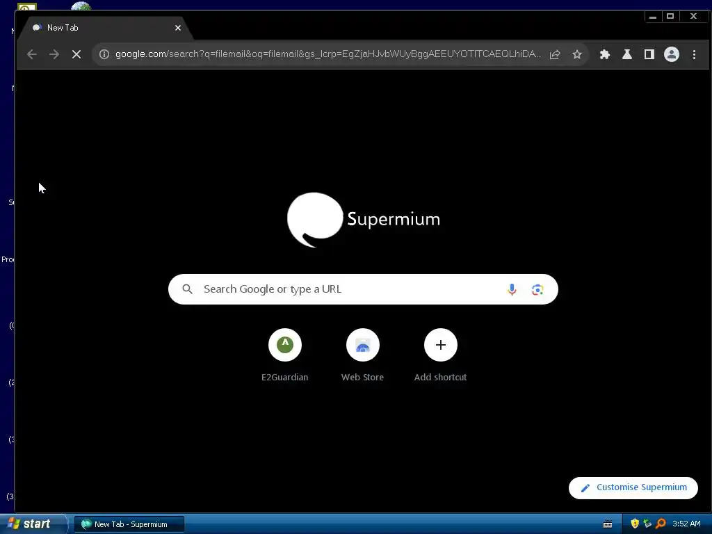Toggle the side panel

click(649, 54)
